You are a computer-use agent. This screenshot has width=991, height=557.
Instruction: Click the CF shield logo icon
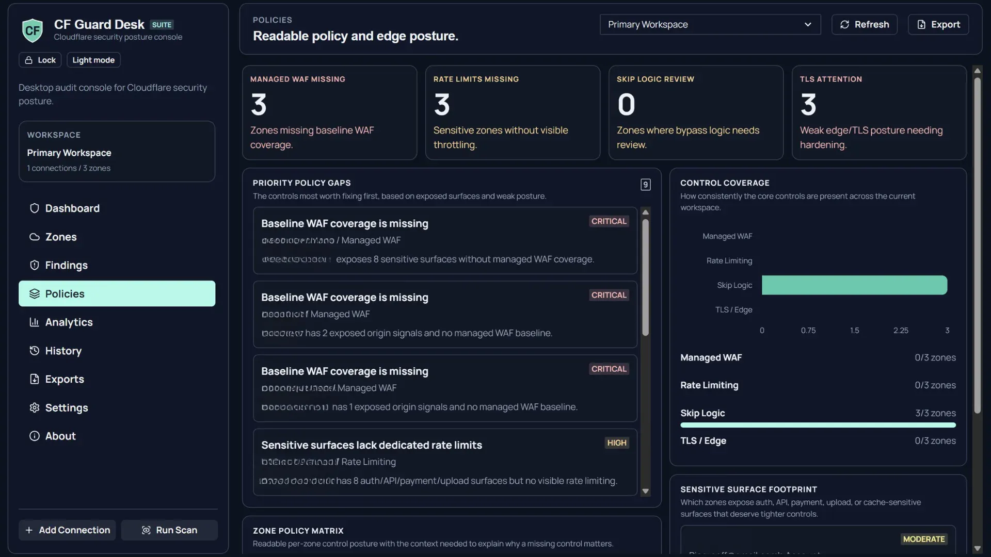tap(33, 30)
